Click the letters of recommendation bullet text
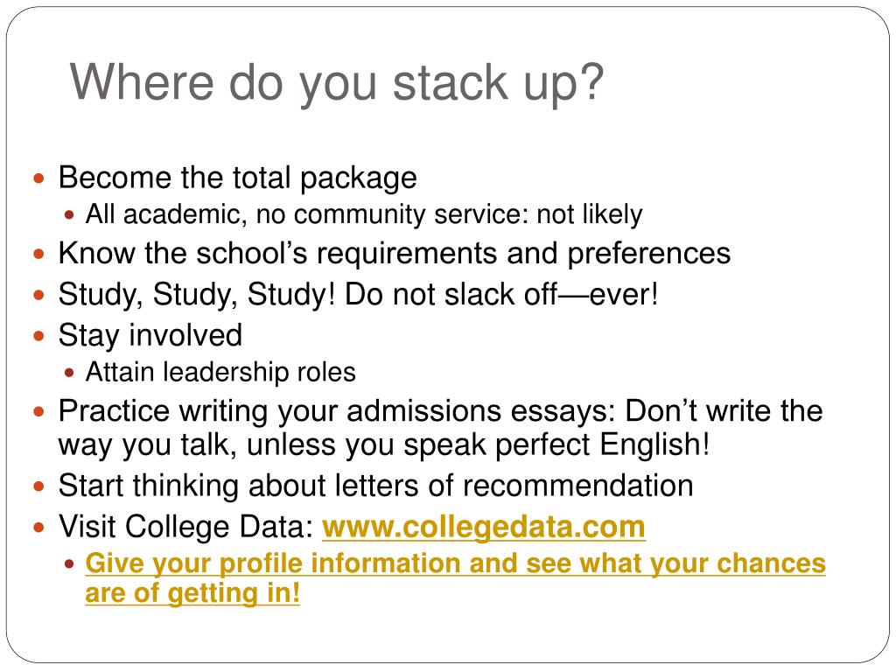 pyautogui.click(x=376, y=486)
